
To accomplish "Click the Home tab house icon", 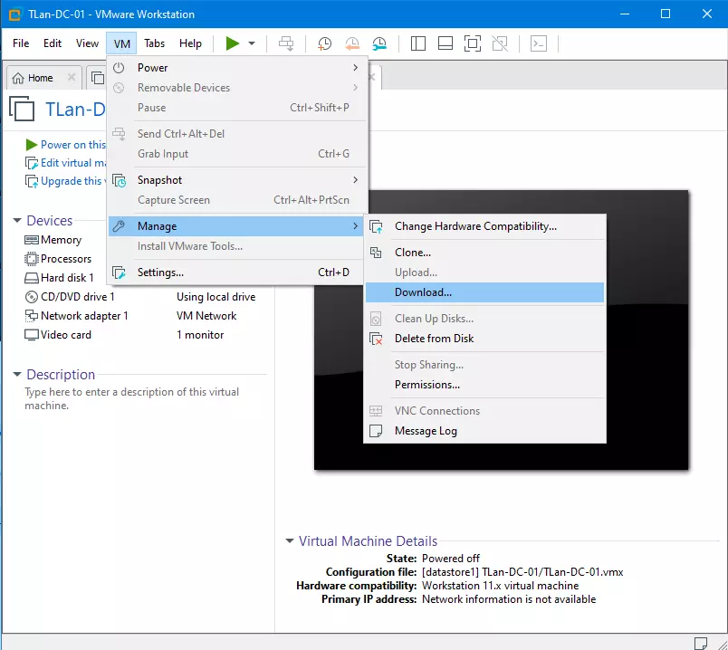I will click(18, 78).
